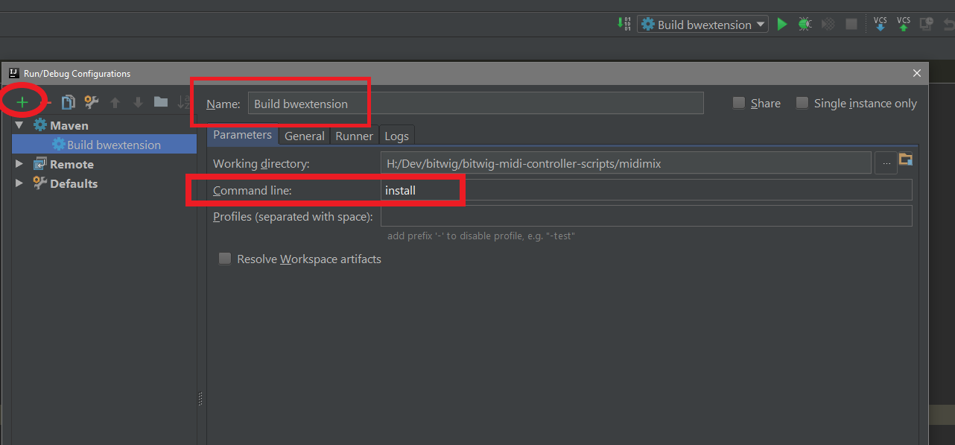Click the Working directory input field

coord(626,163)
